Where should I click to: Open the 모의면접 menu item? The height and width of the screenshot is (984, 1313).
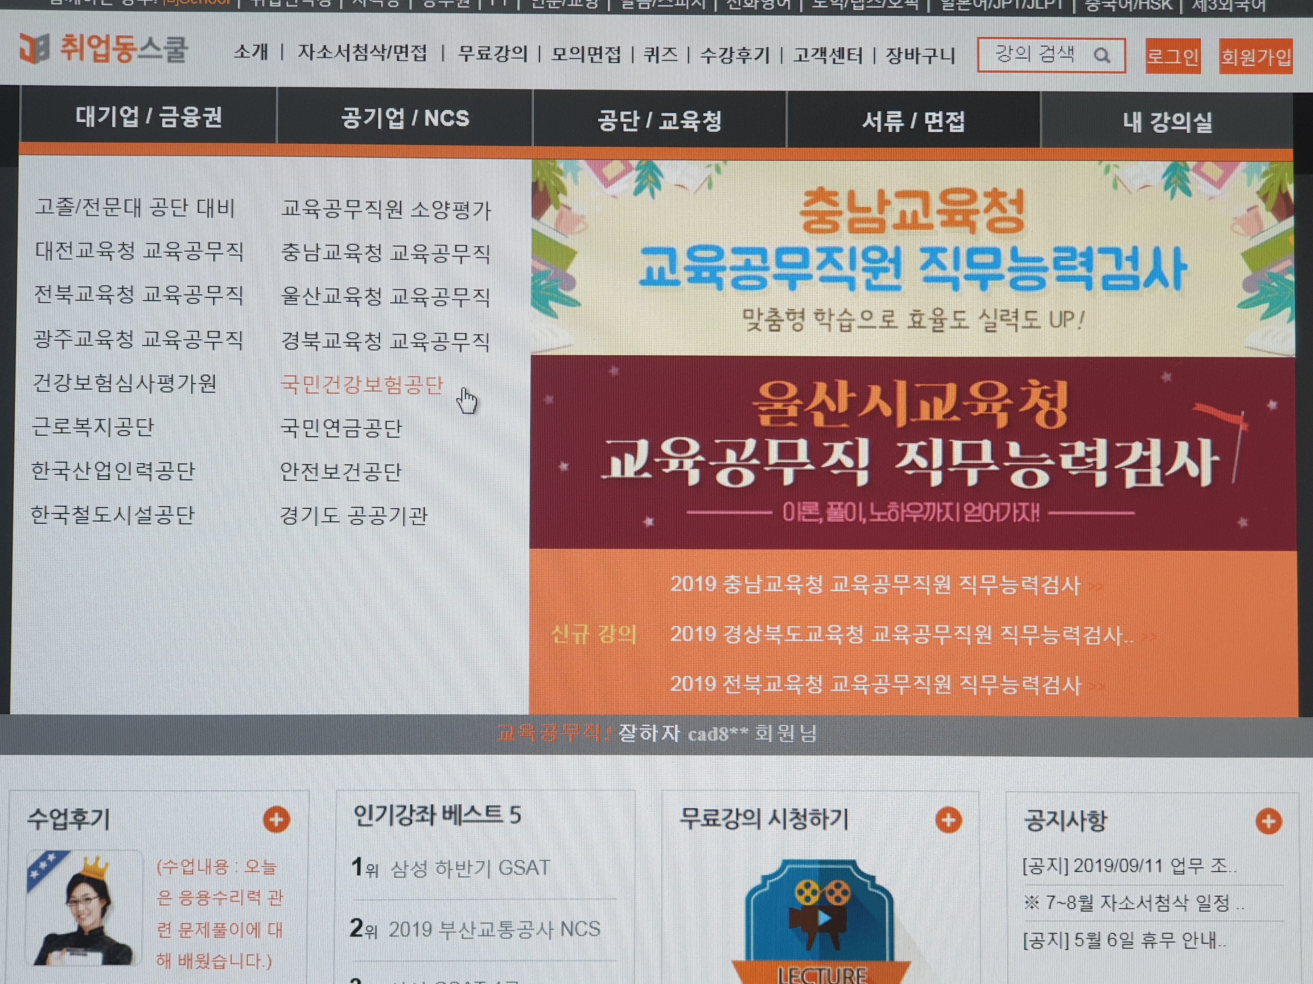point(586,55)
